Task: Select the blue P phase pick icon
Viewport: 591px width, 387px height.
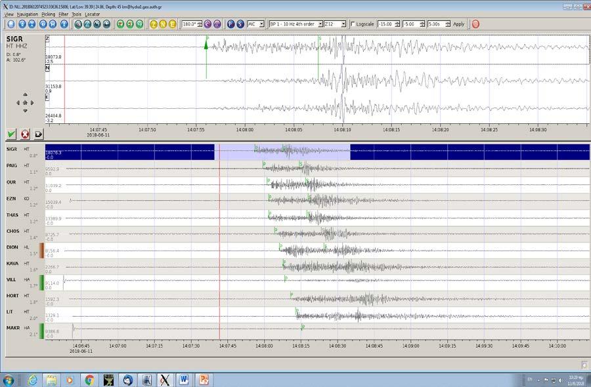Action: tap(230, 24)
